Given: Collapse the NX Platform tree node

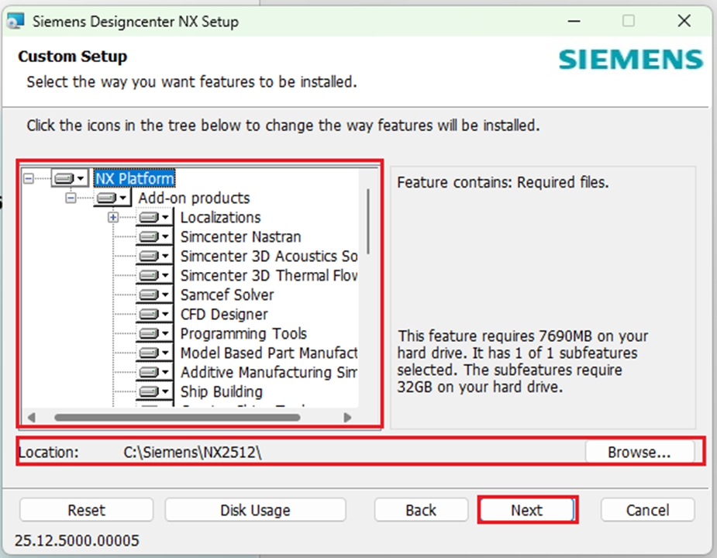Looking at the screenshot, I should click(x=29, y=178).
